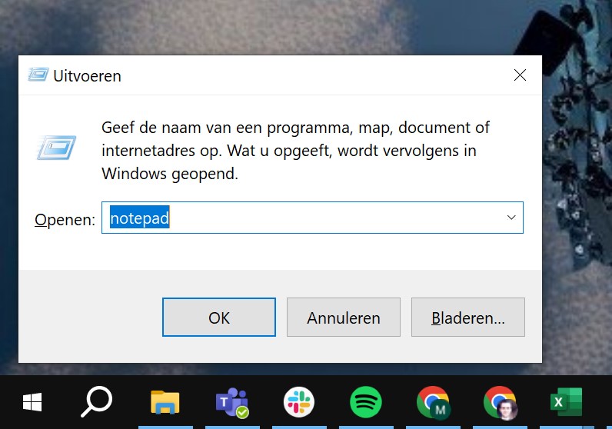Click the Uitvoeren title bar text
612x429 pixels.
(87, 76)
